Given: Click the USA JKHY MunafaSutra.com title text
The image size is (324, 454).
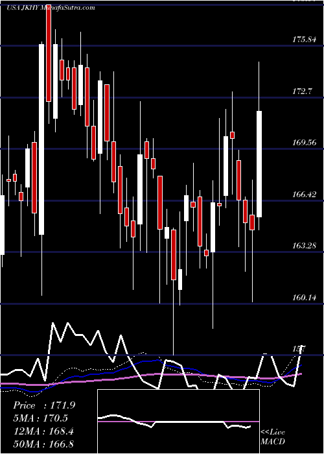Looking at the screenshot, I should 51,8.
